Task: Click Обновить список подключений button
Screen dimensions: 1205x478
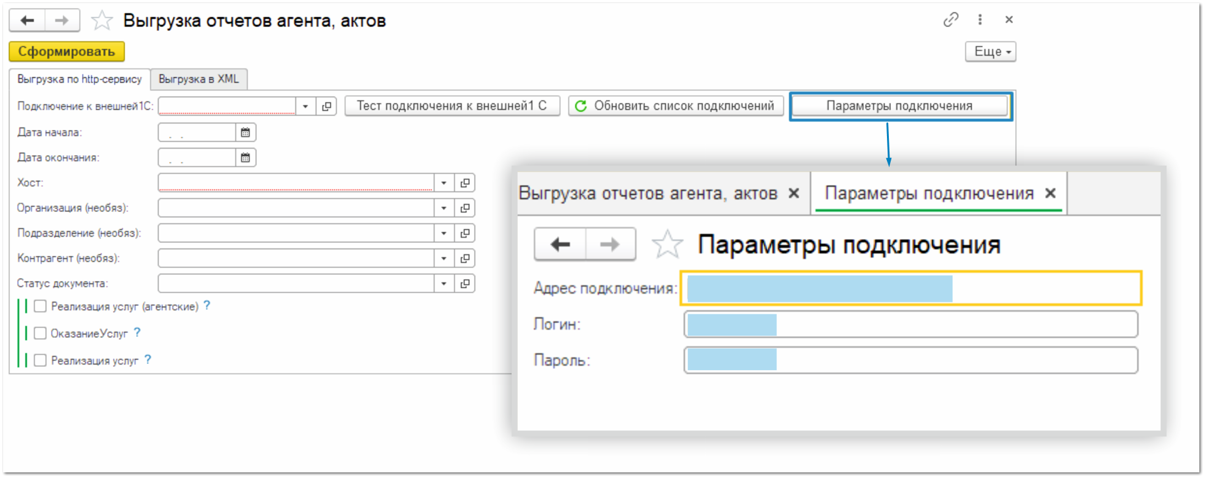Action: (x=676, y=106)
